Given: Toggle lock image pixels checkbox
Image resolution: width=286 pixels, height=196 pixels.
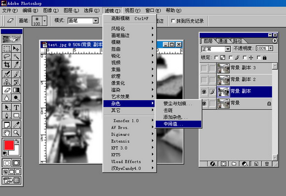Looking at the screenshot, I should 231,58.
